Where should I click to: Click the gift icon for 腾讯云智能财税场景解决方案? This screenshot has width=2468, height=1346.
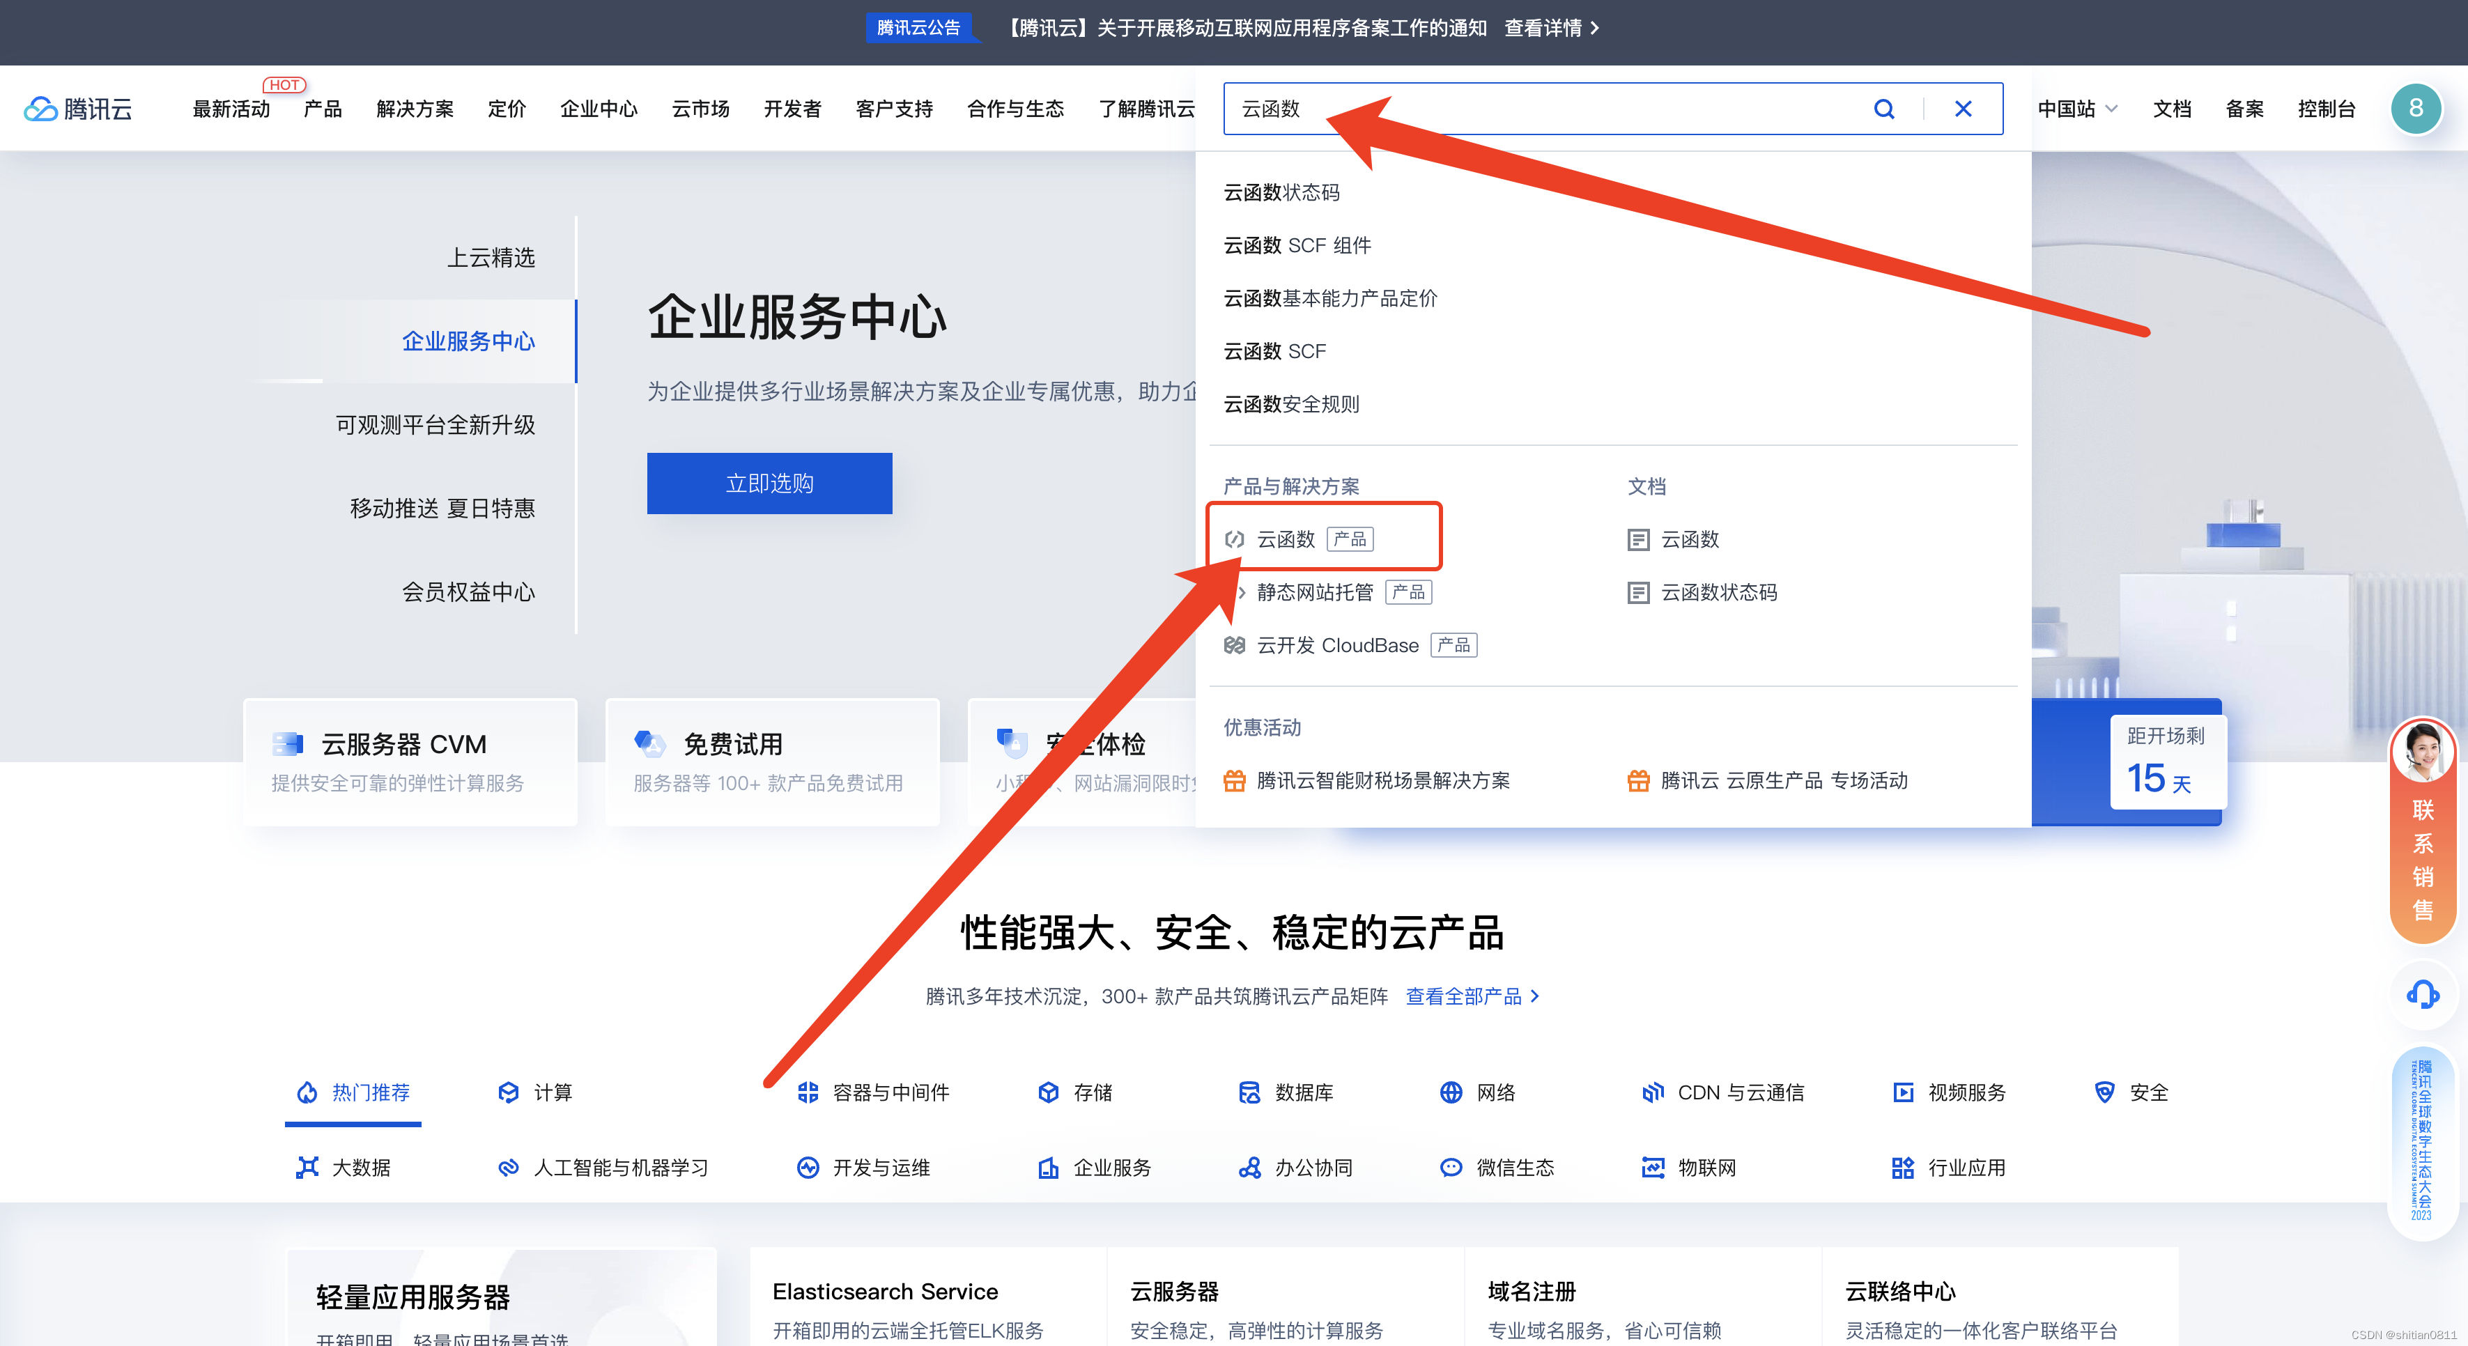pyautogui.click(x=1234, y=780)
